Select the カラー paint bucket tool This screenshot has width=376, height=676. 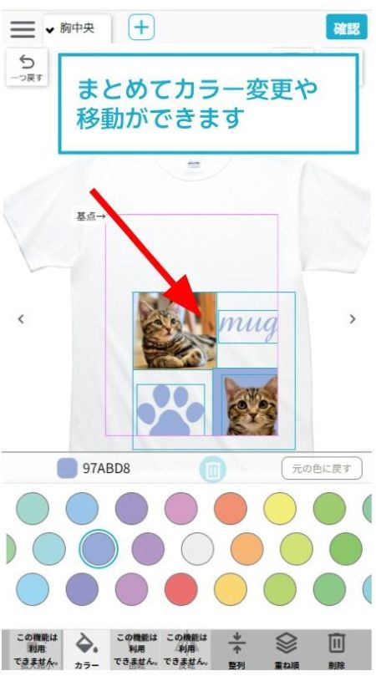(87, 649)
